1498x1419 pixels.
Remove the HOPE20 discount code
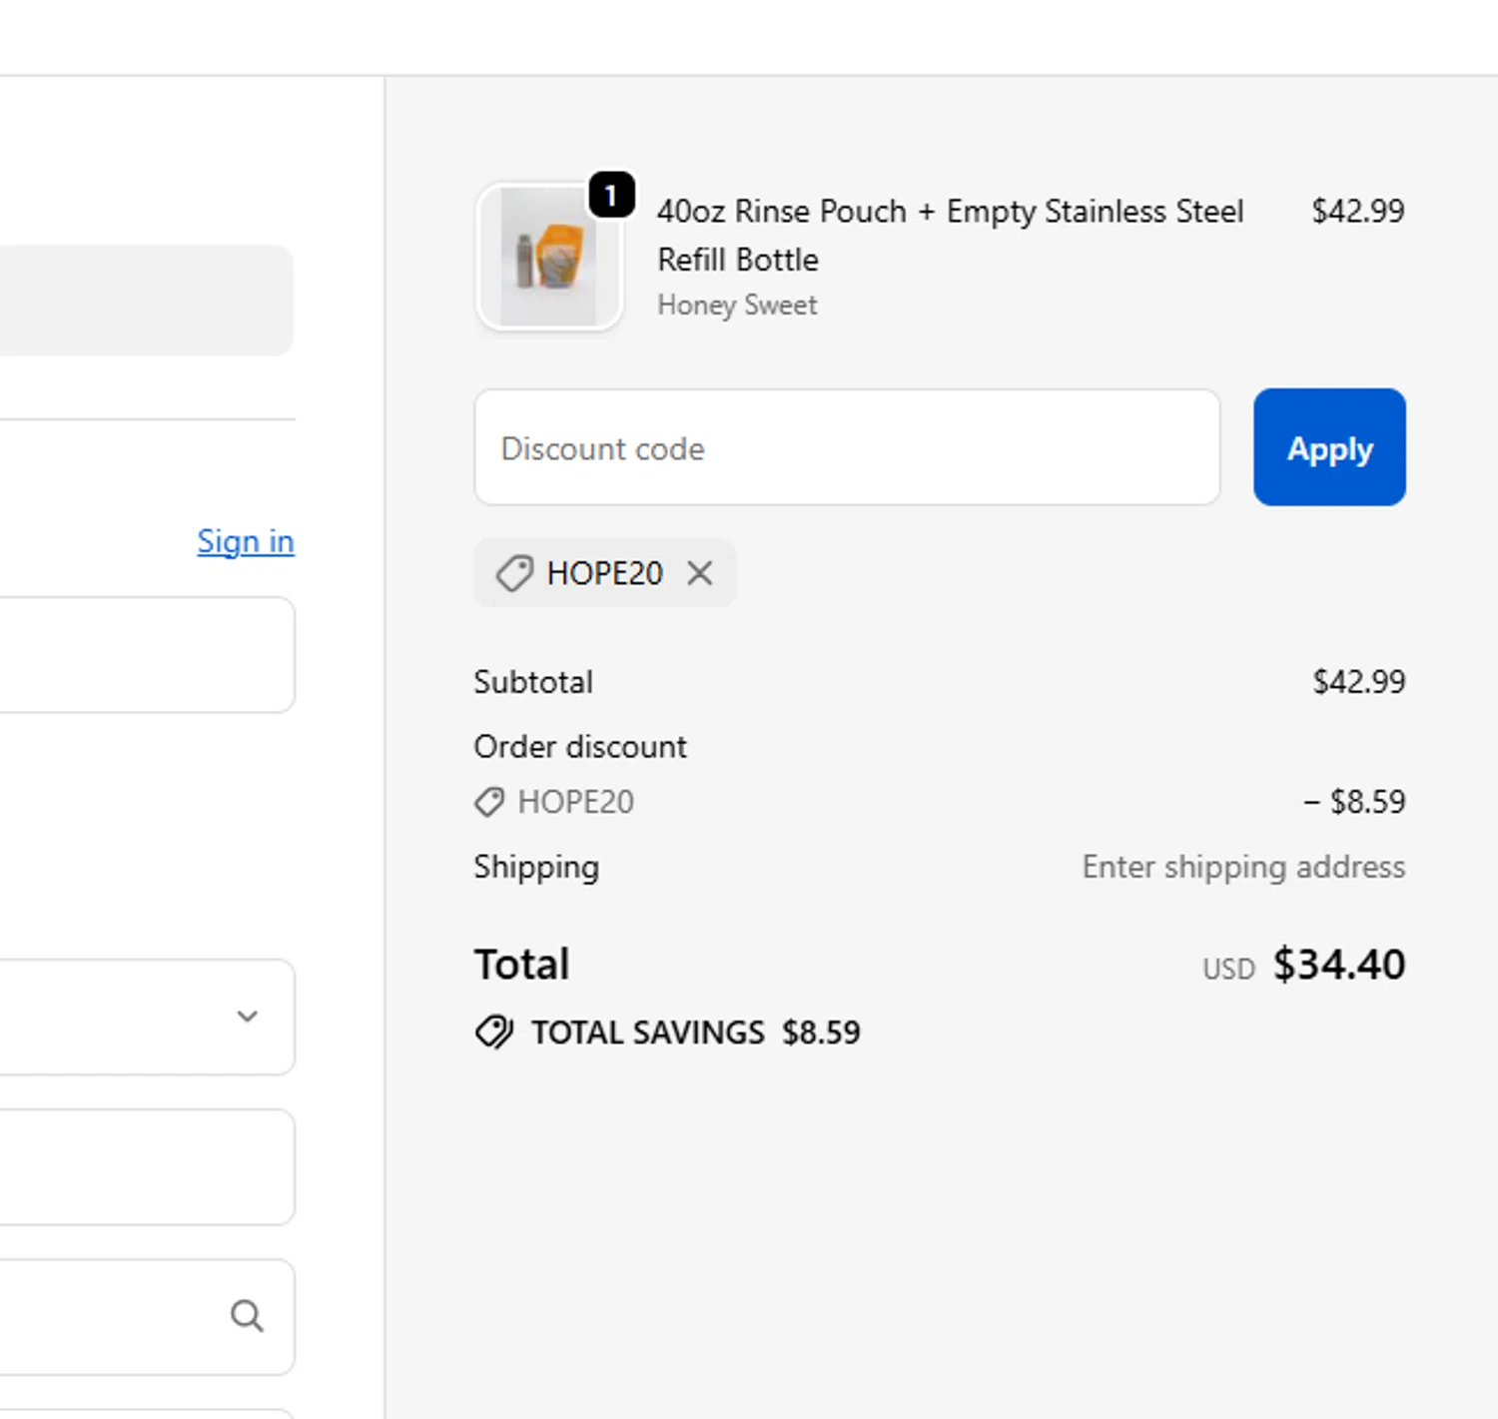coord(700,573)
